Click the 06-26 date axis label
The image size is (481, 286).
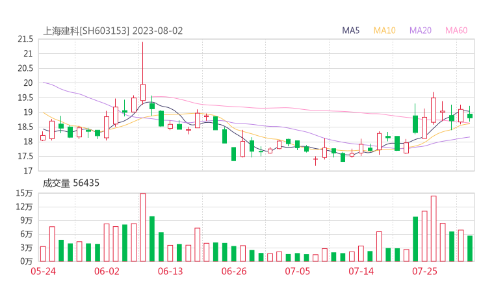point(234,271)
